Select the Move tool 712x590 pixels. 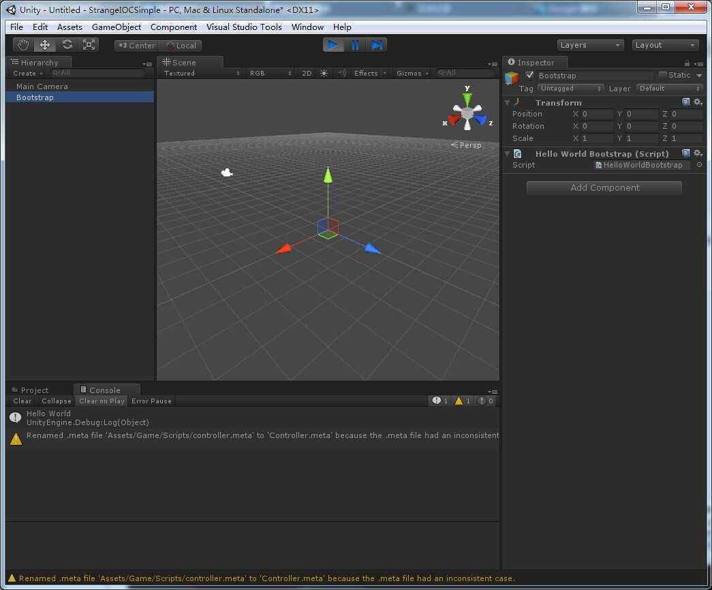[44, 45]
